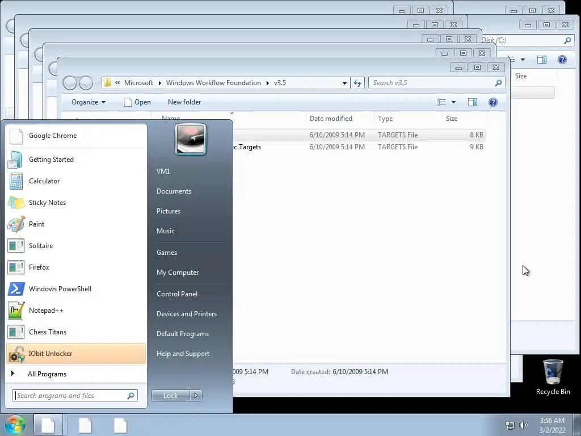581x436 pixels.
Task: Launch IObit Unlocker from Start menu
Action: coord(76,353)
